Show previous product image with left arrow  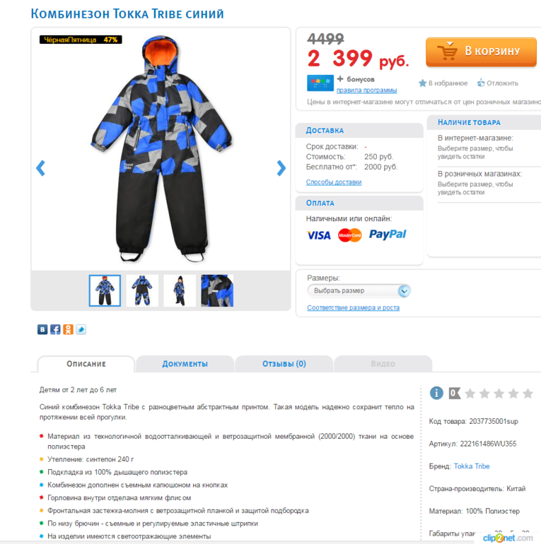point(40,168)
